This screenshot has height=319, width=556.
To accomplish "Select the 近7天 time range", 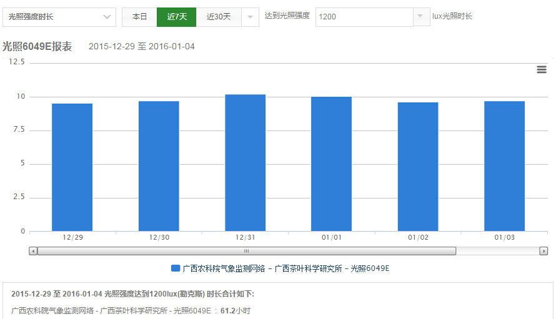I will (x=177, y=17).
